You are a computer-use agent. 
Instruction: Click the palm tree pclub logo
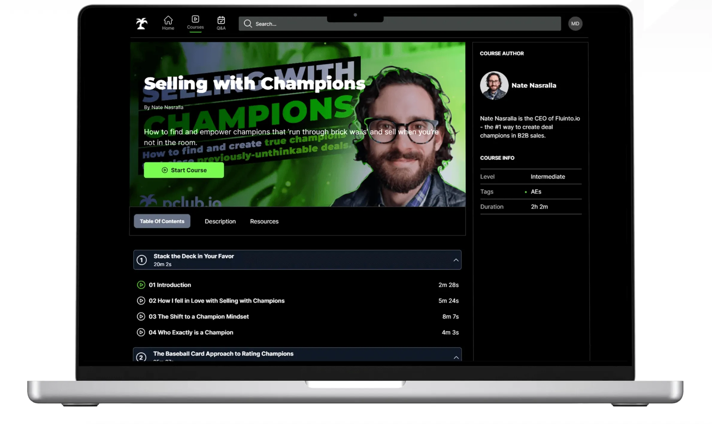142,23
